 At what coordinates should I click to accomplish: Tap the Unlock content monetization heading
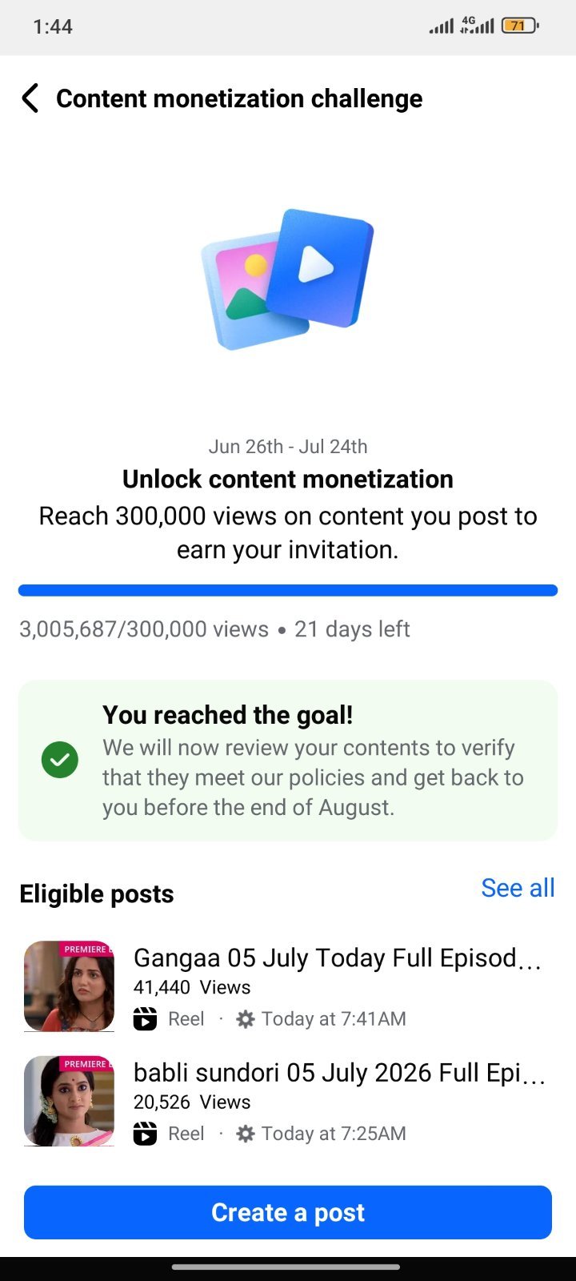288,479
